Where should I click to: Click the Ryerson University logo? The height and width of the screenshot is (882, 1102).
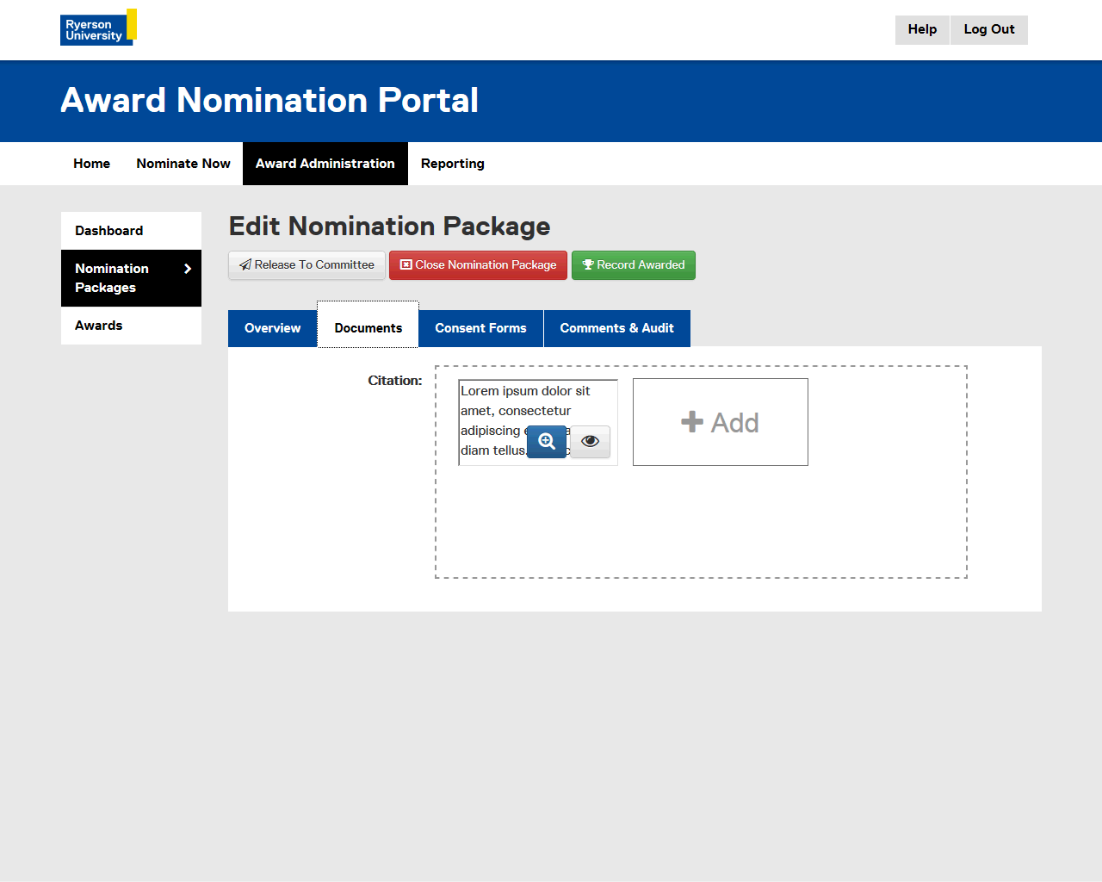98,28
